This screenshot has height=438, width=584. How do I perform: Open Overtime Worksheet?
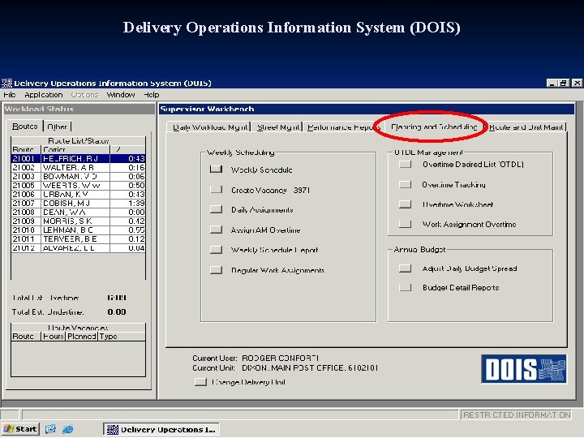[x=406, y=204]
